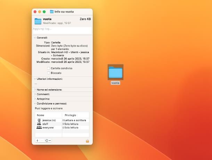
Task: Click the folder icon in Info title bar
Action: point(52,11)
